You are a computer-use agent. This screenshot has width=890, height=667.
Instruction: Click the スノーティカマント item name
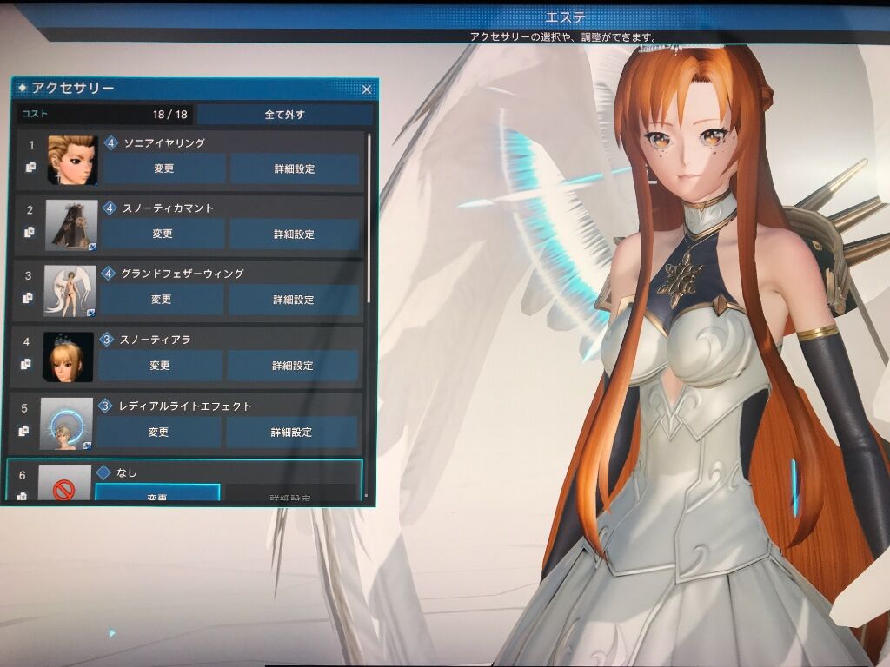(169, 208)
